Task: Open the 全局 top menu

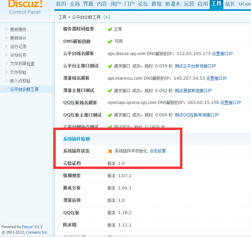Action: click(x=74, y=4)
